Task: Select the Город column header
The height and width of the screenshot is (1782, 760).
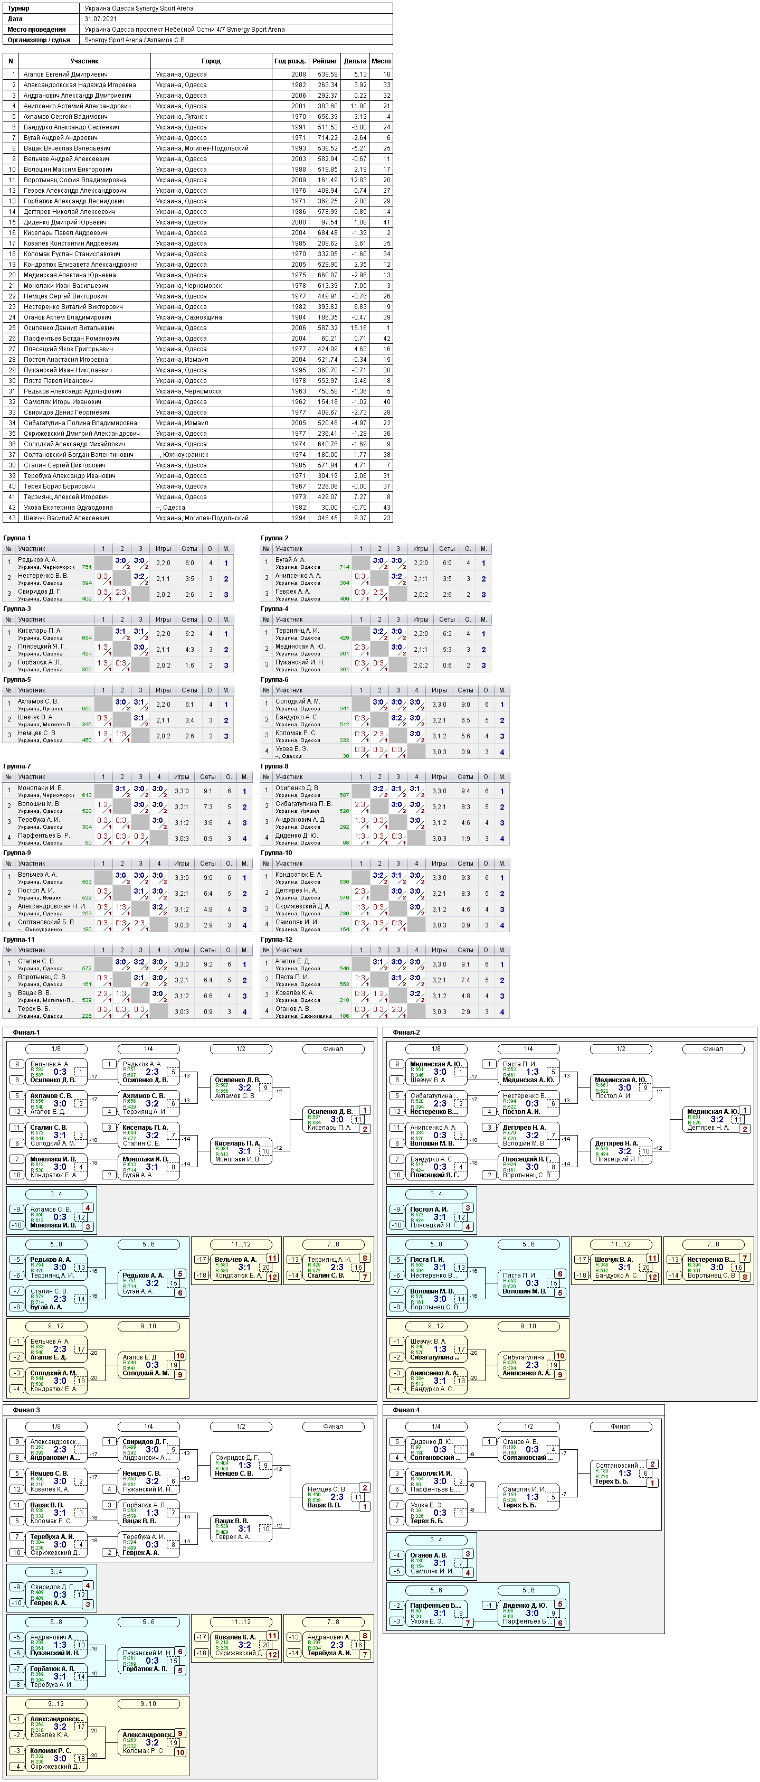Action: (211, 61)
